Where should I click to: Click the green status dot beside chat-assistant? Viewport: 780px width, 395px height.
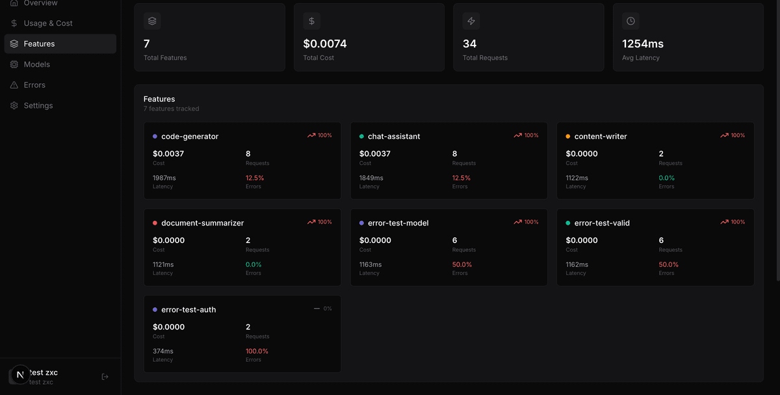pyautogui.click(x=361, y=136)
